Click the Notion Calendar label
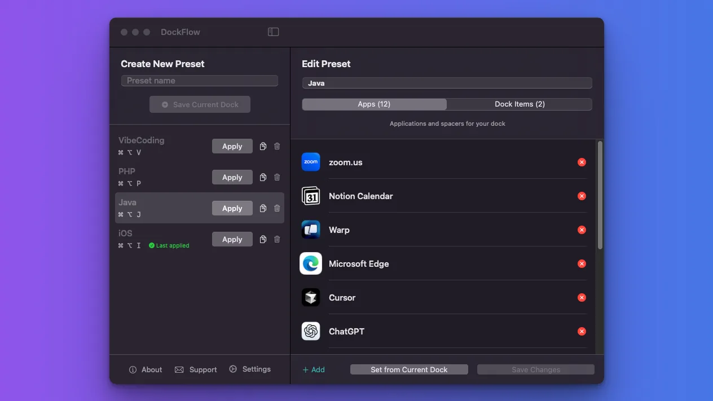 point(361,196)
